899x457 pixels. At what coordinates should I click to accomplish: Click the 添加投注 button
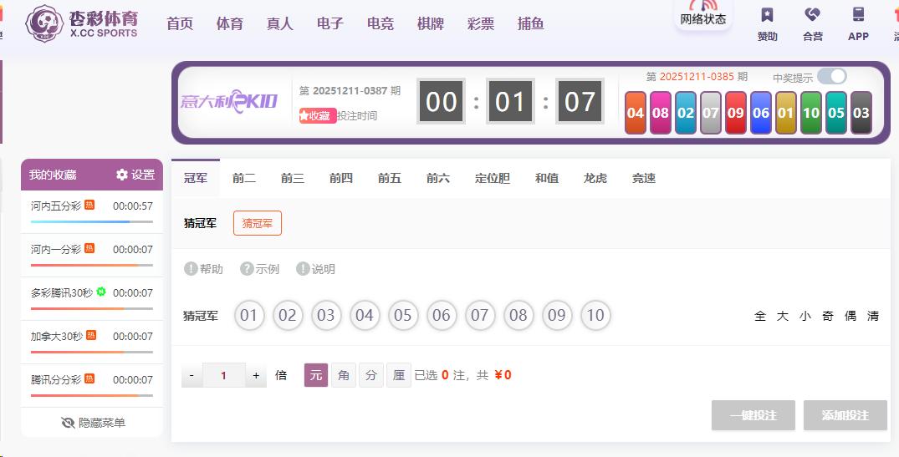(845, 415)
